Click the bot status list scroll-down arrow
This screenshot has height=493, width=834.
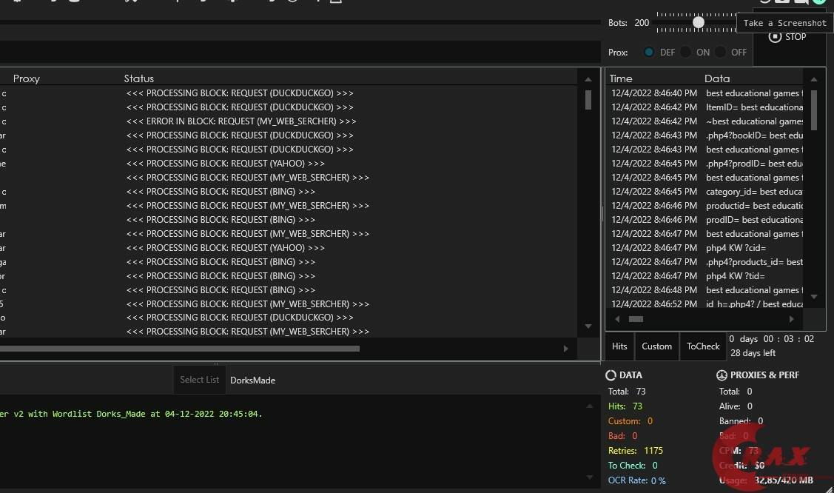coord(588,326)
